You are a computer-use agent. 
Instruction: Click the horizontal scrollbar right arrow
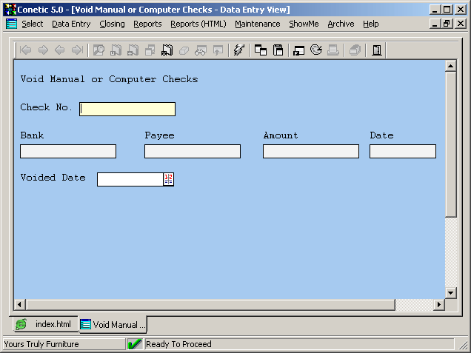(438, 304)
